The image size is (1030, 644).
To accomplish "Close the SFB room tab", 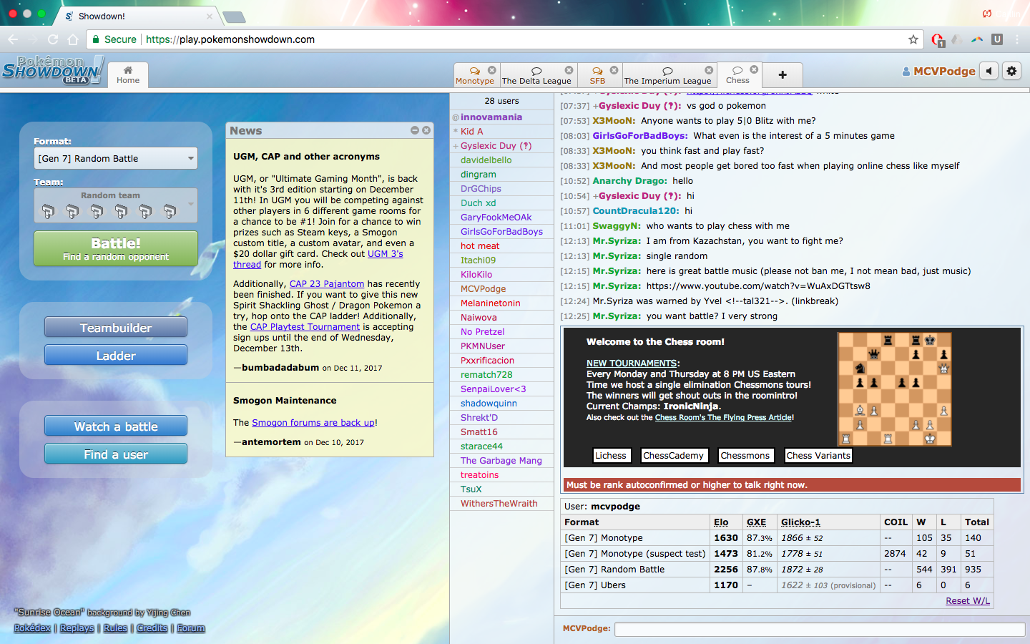I will pos(614,70).
